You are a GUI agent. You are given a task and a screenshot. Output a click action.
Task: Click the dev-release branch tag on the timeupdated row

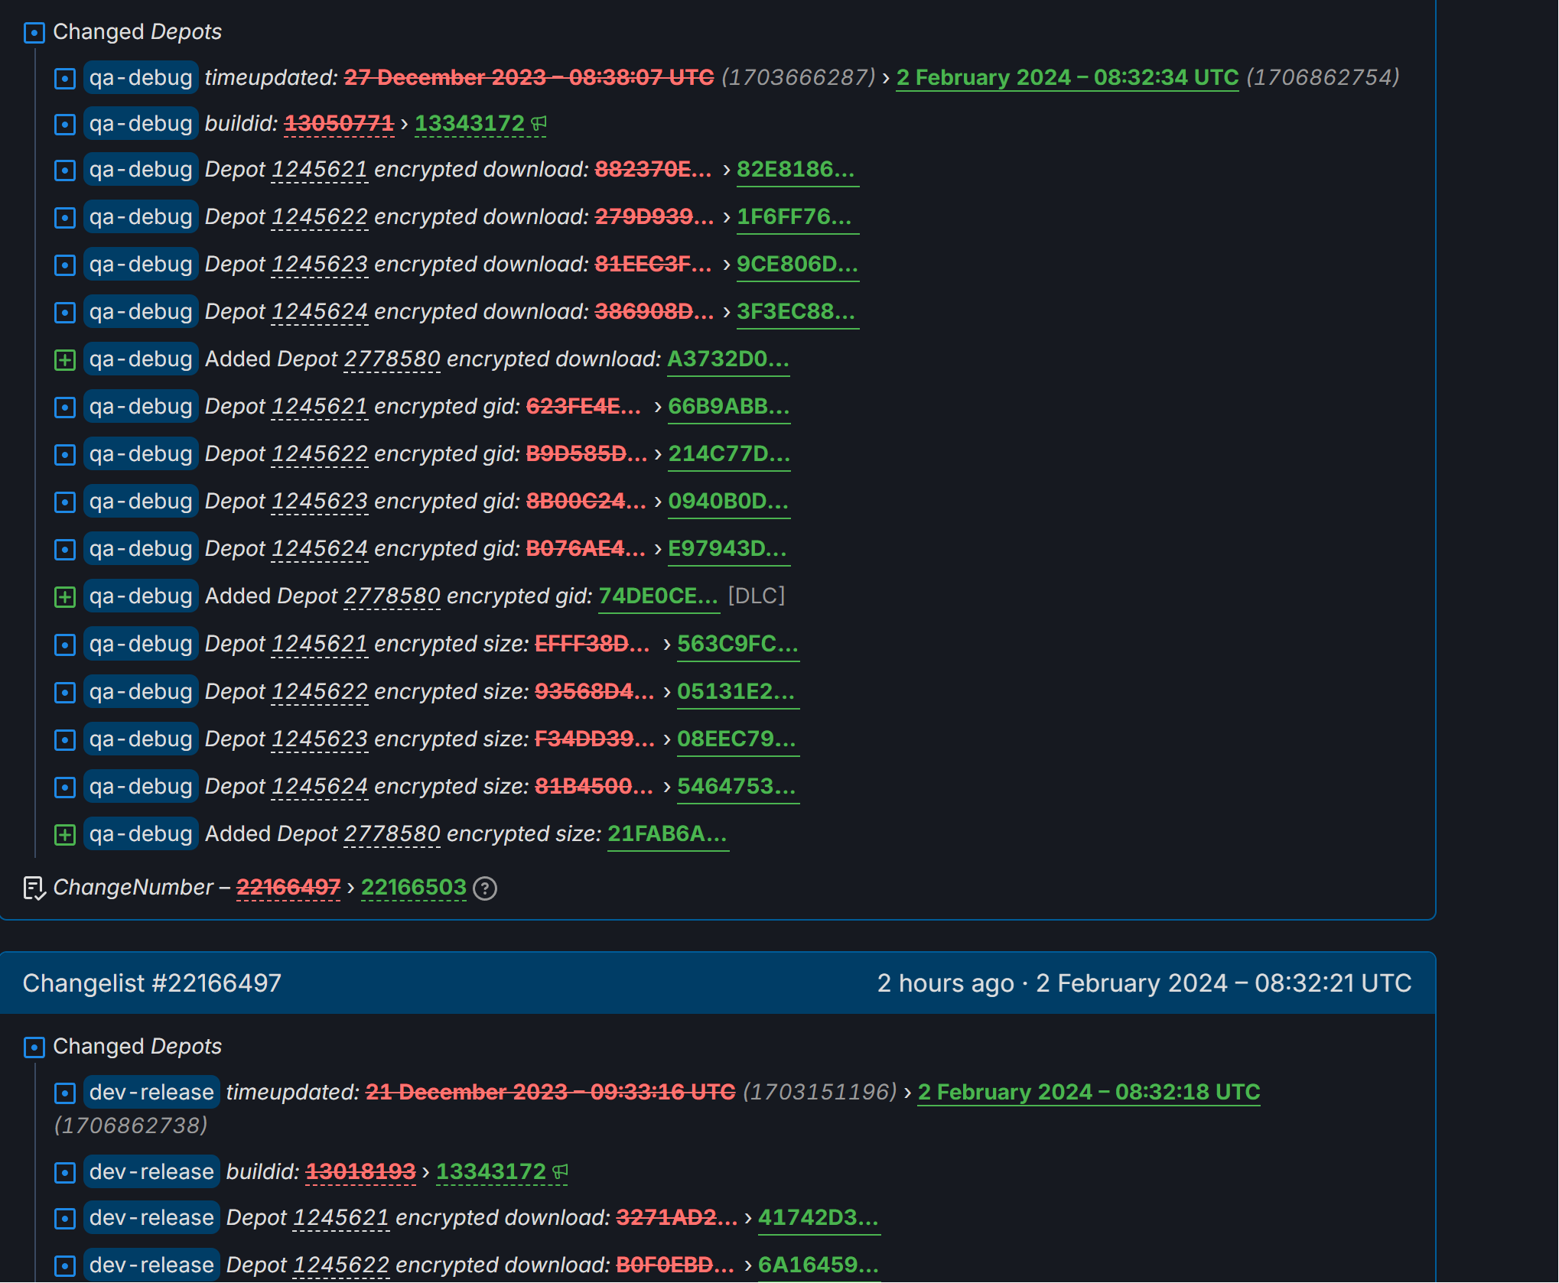click(x=151, y=1092)
